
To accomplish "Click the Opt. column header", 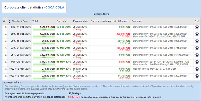I will pos(197,21).
